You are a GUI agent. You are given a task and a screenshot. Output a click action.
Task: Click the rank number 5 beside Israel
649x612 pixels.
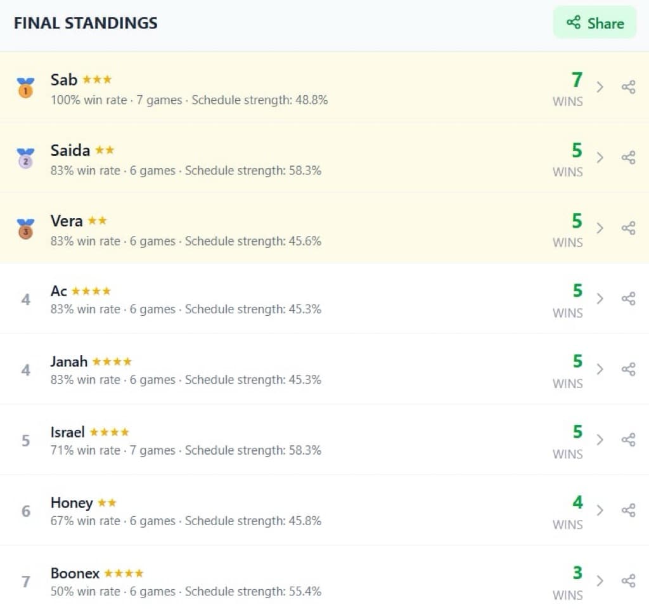[x=25, y=441]
